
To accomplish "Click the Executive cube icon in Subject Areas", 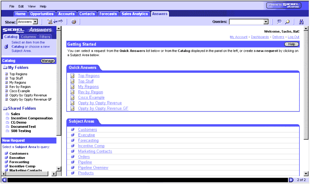I will (x=73, y=135).
